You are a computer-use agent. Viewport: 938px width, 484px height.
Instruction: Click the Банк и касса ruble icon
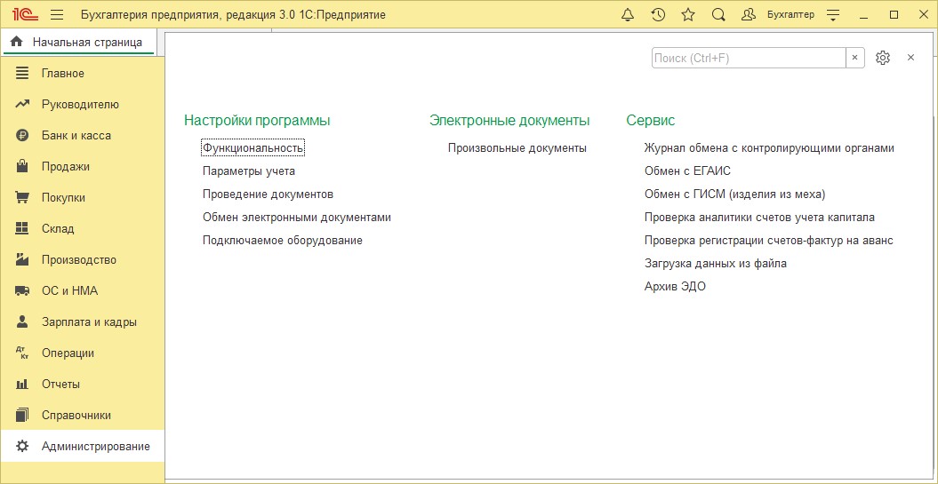pyautogui.click(x=22, y=136)
